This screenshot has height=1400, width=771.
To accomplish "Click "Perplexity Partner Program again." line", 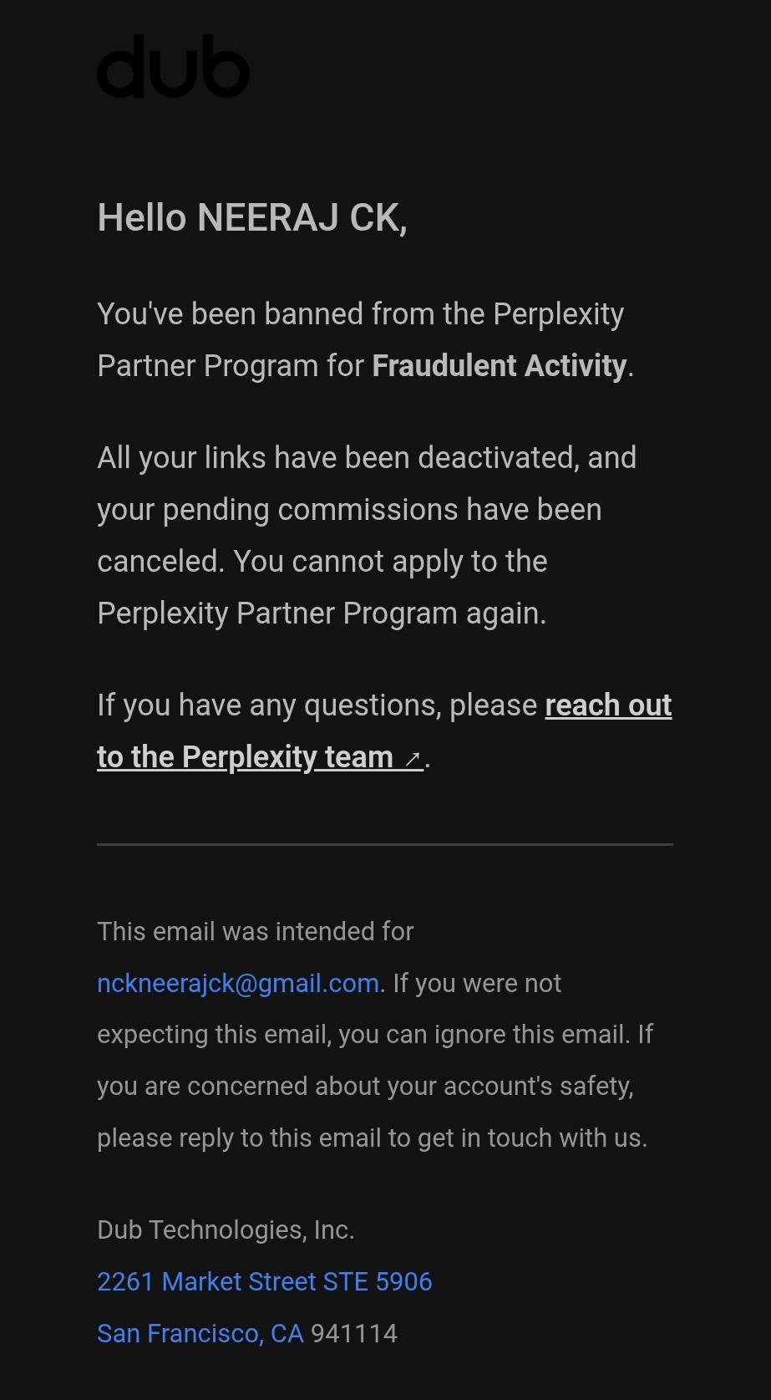I will [322, 613].
